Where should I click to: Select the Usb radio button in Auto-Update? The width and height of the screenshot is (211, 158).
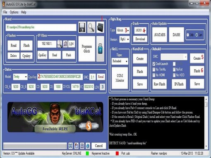pyautogui.click(x=188, y=35)
